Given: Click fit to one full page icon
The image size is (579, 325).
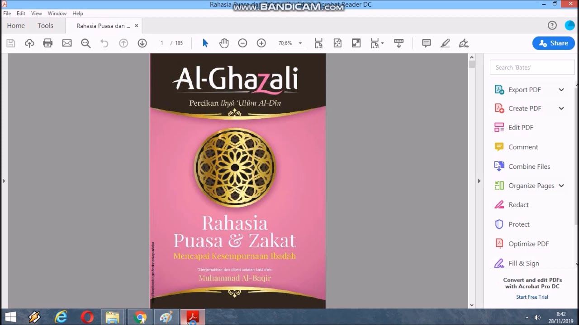Looking at the screenshot, I should [x=337, y=43].
